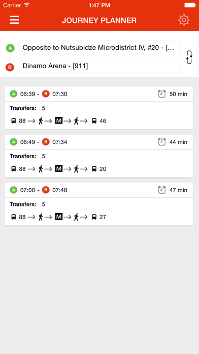Click the Transfers label in third result
Screen dimensions: 199x354
pyautogui.click(x=23, y=204)
